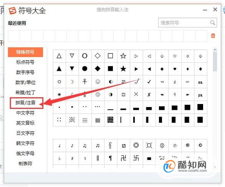Minimize the 符号大全 window
Screen dimensions: 225x187
pyautogui.click(x=205, y=10)
